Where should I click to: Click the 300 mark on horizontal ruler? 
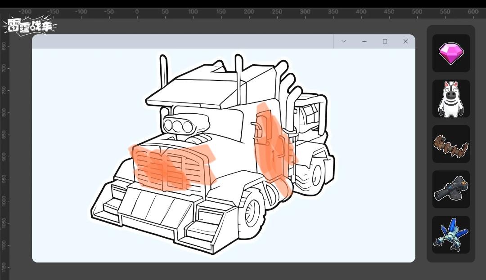coord(305,12)
